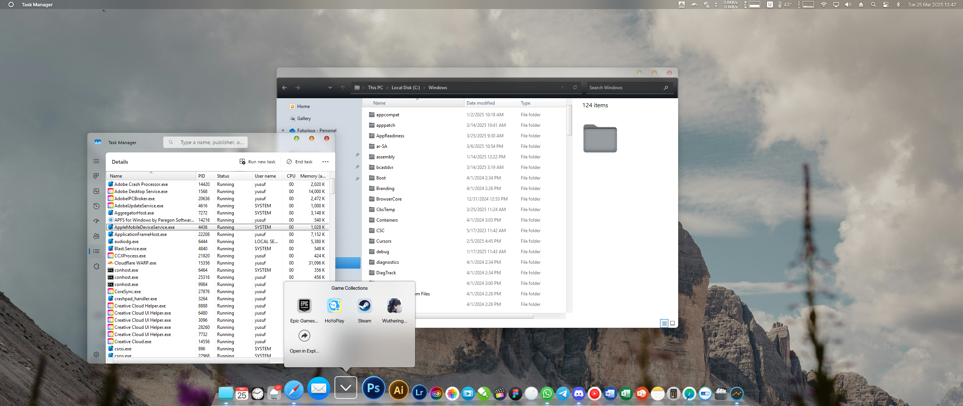Expand Futurixus - Personal in Explorer sidebar

(x=283, y=131)
